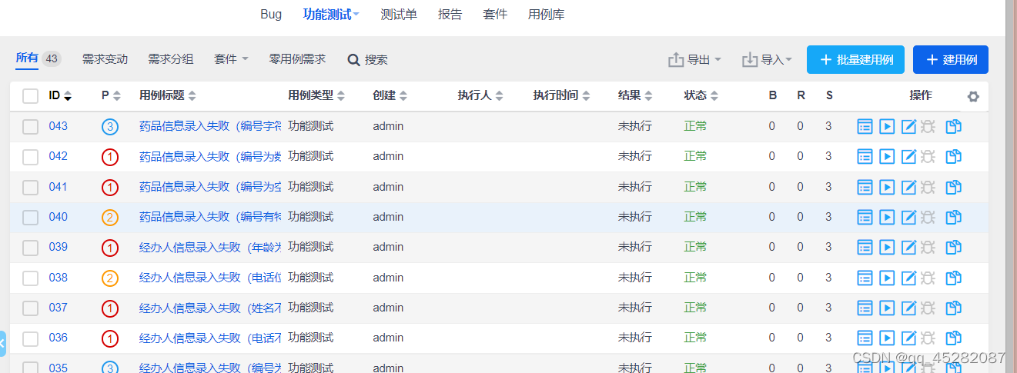
Task: Run test case 038 with play icon
Action: (887, 278)
